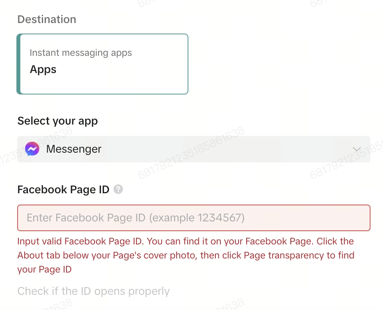
Task: Click Check if the ID opens properly
Action: pyautogui.click(x=93, y=291)
